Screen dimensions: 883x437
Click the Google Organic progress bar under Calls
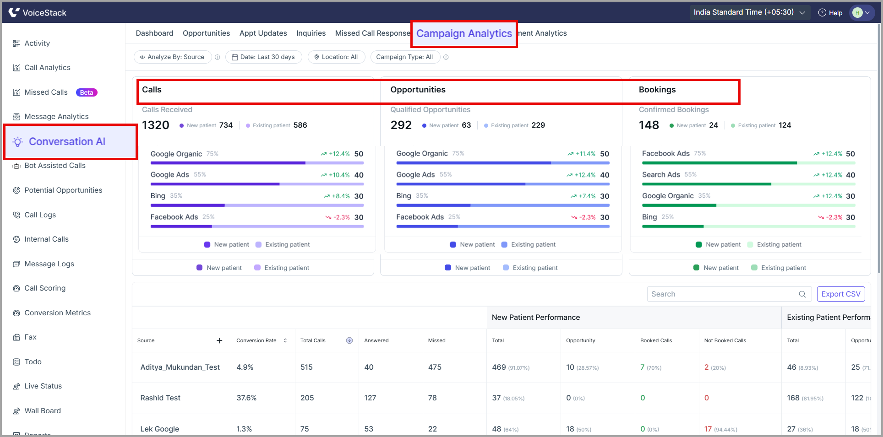click(x=257, y=163)
